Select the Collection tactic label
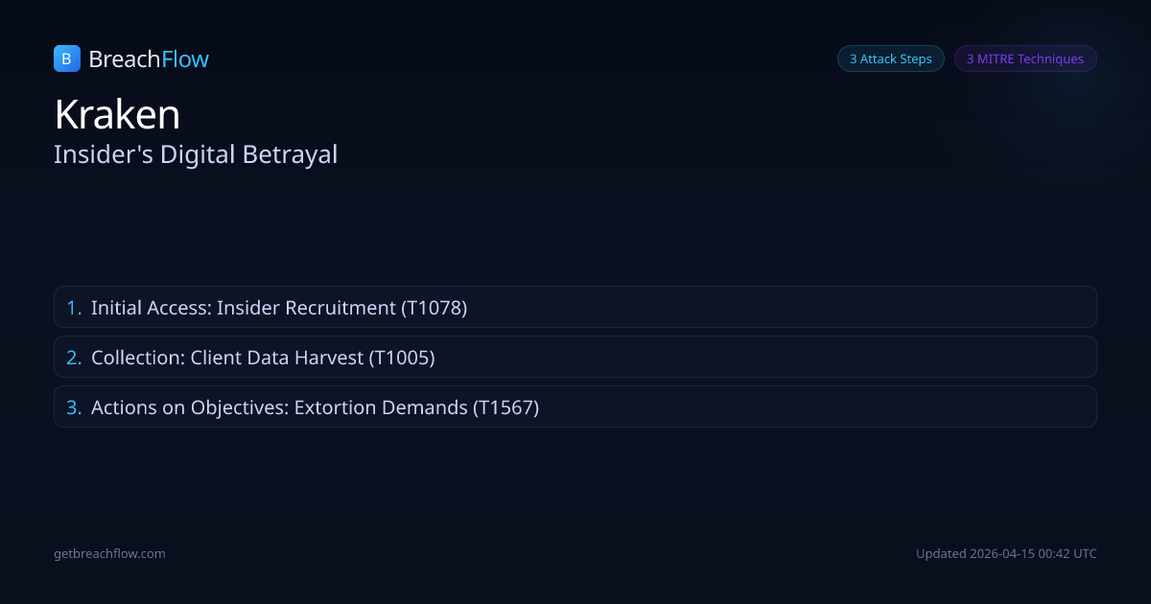 136,358
